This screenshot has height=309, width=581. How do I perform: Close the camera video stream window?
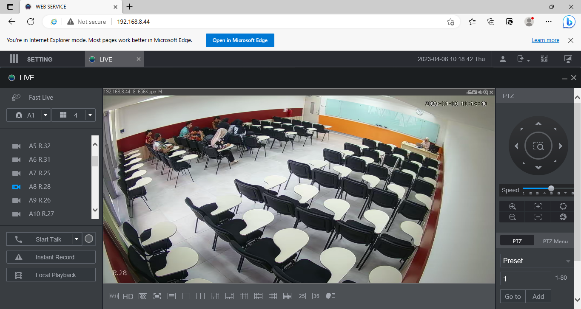[x=491, y=92]
